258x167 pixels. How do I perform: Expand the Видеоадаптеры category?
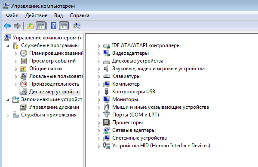[x=99, y=54]
